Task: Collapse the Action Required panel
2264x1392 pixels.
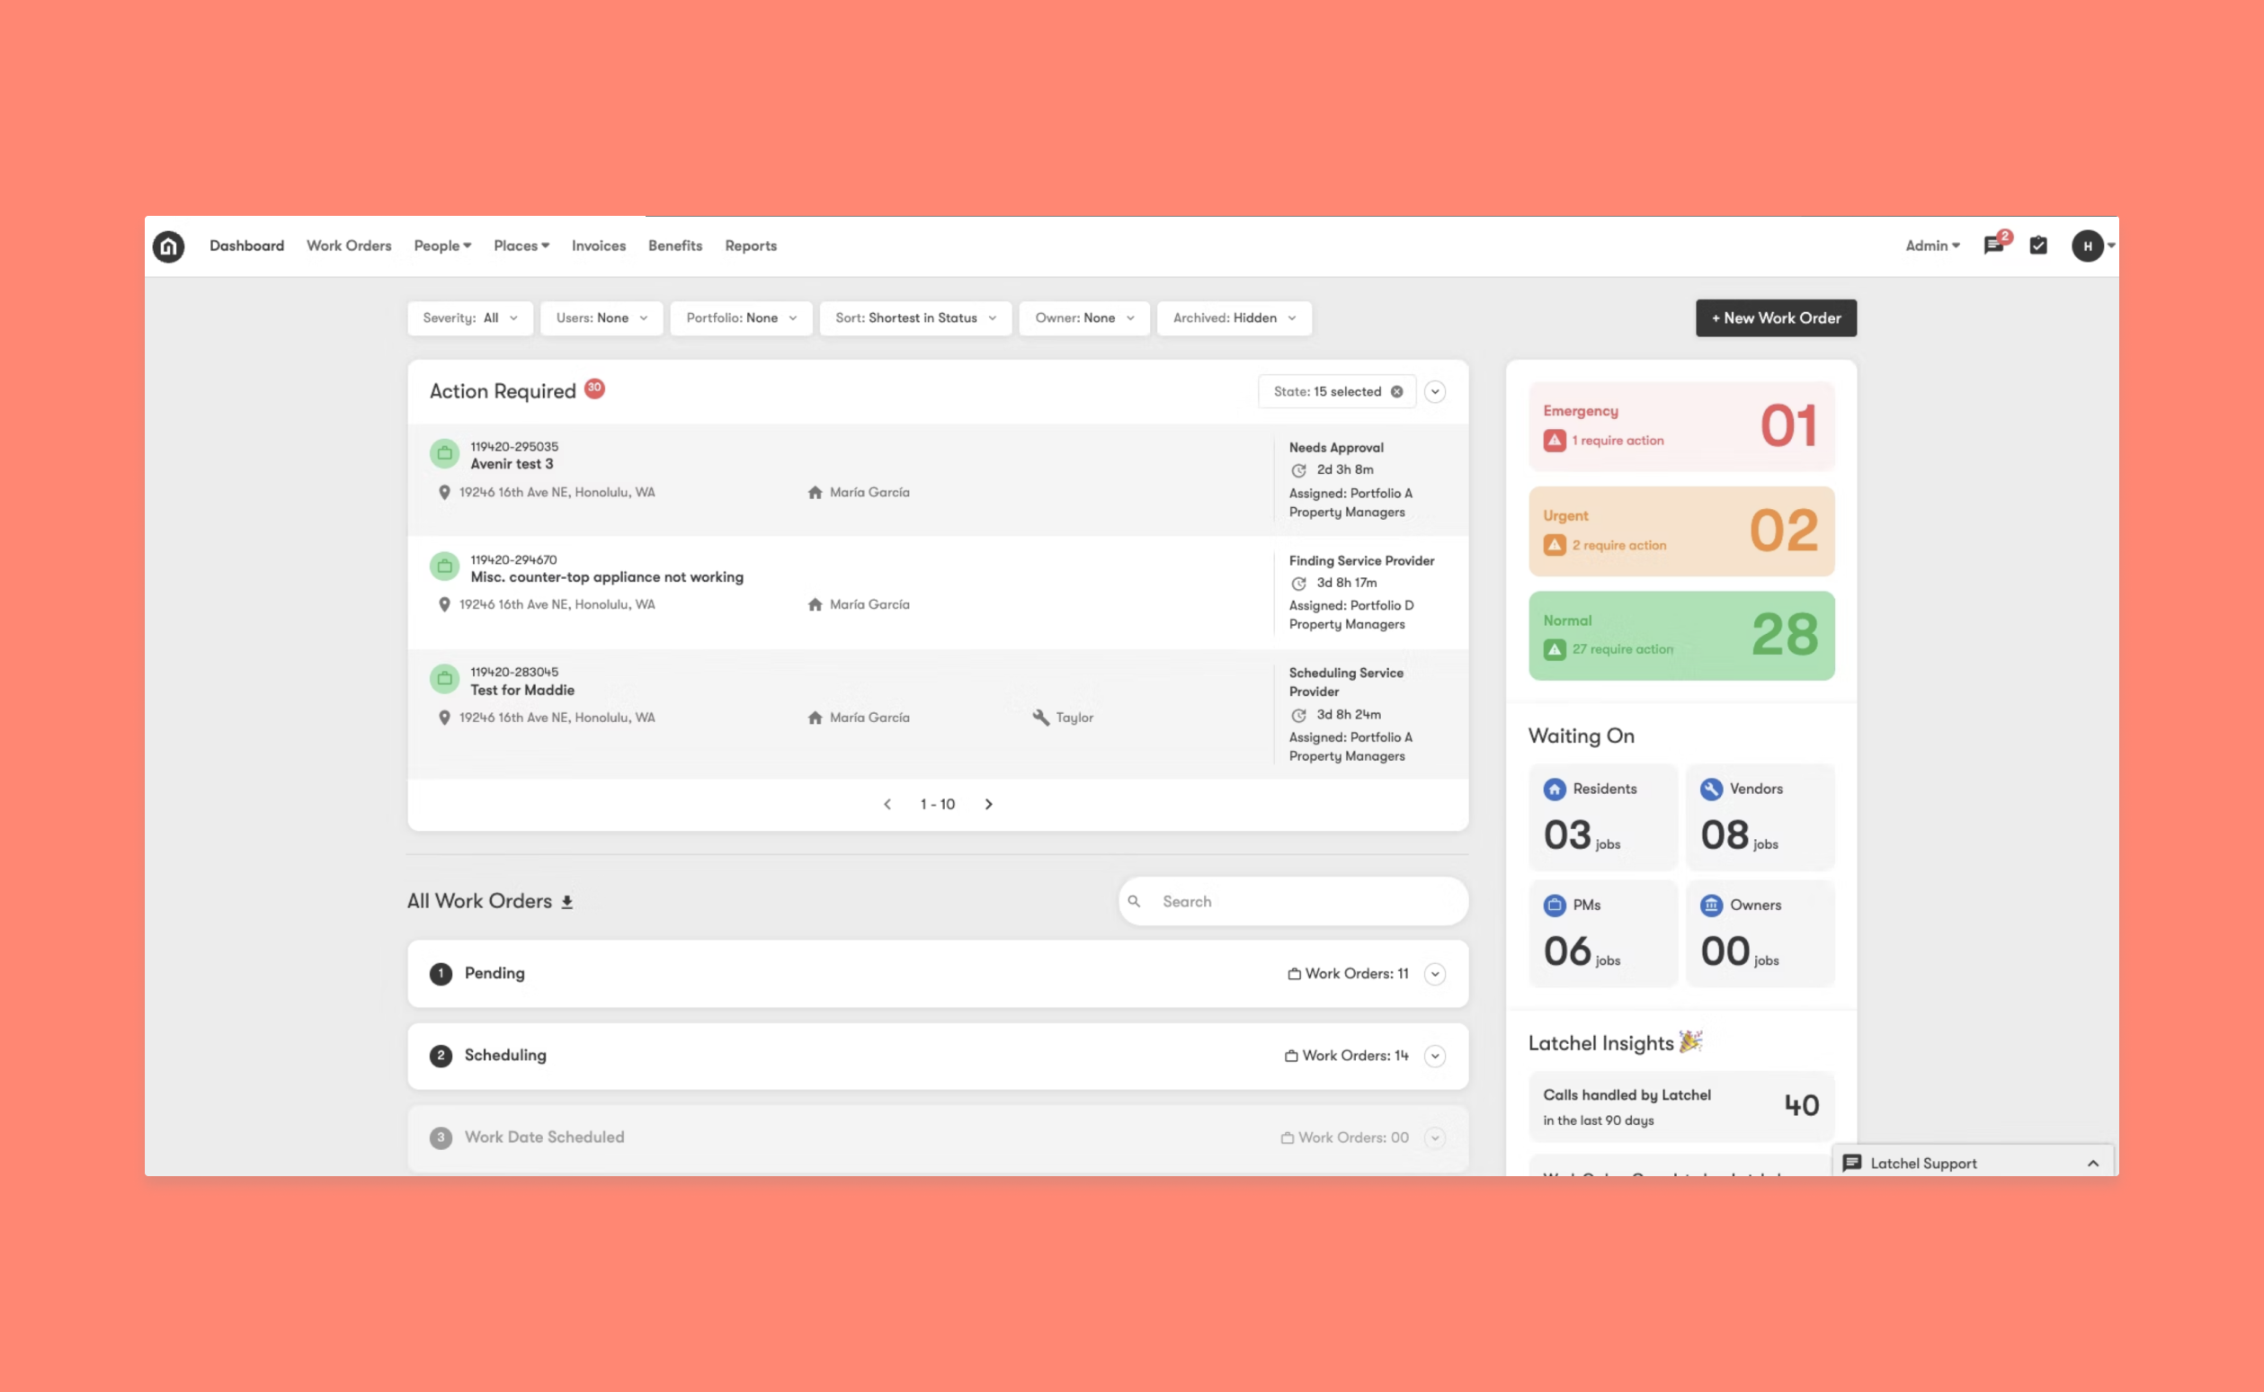Action: [1434, 392]
